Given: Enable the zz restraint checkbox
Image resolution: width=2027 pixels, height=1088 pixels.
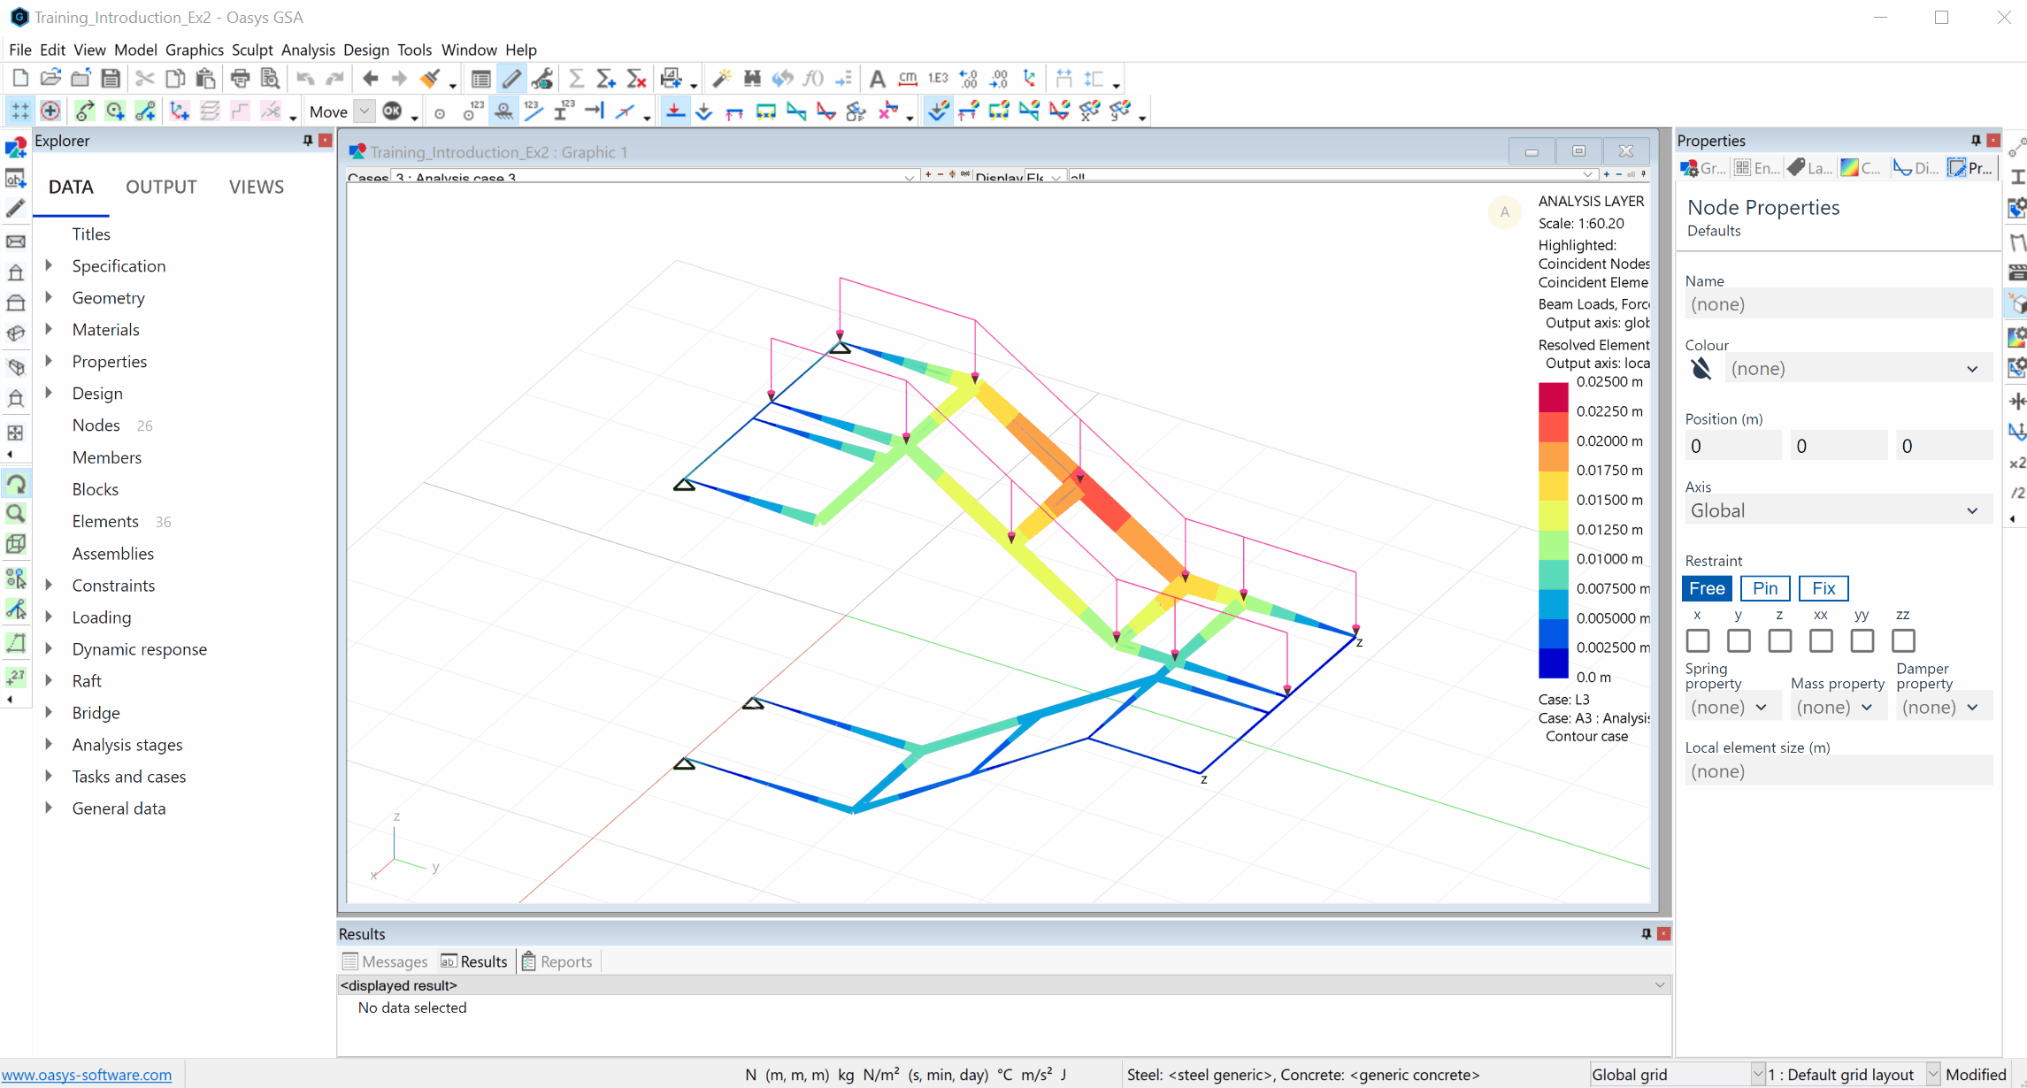Looking at the screenshot, I should click(1903, 640).
